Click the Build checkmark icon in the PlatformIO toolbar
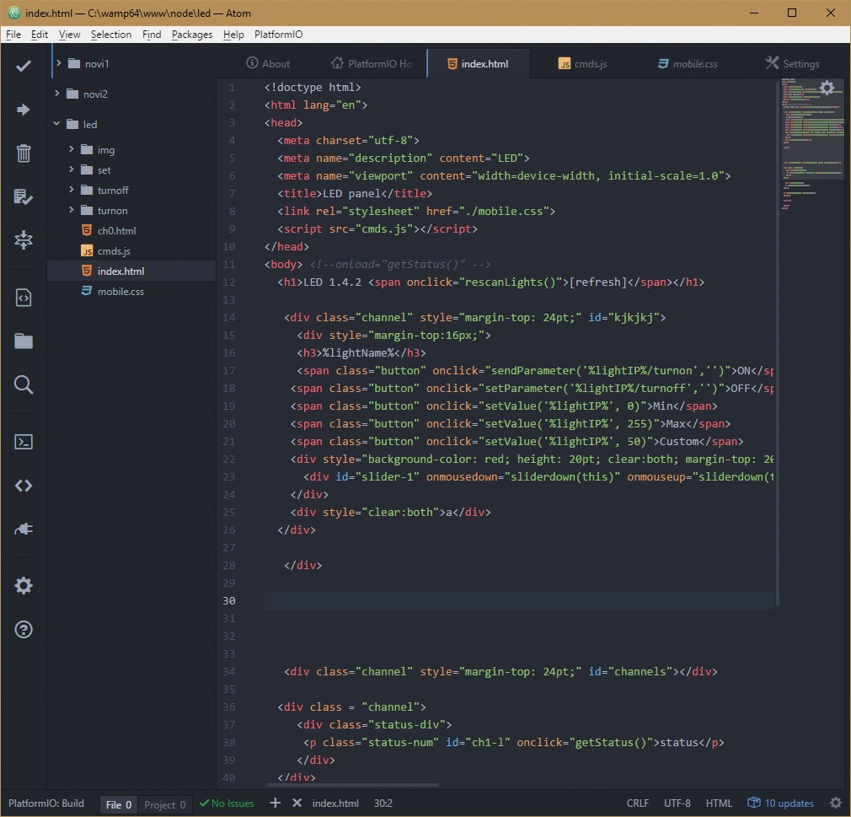The image size is (851, 817). 24,66
